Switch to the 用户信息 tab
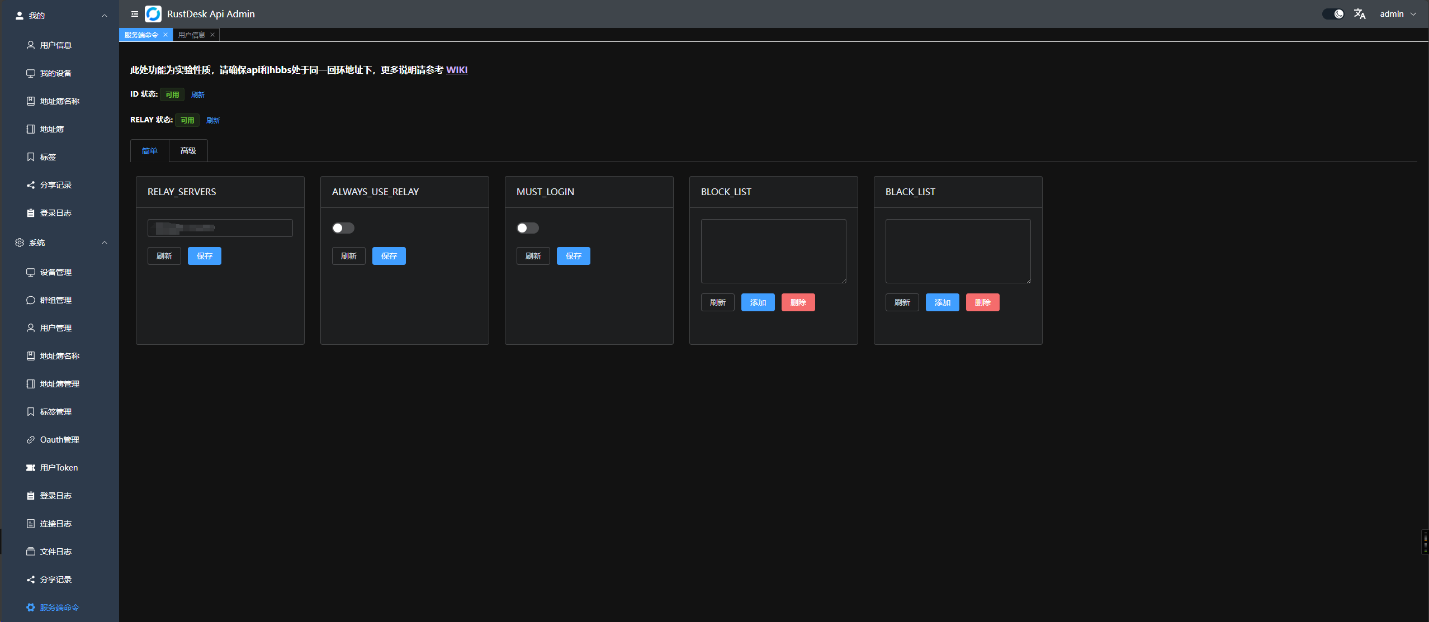The width and height of the screenshot is (1429, 622). [x=192, y=35]
